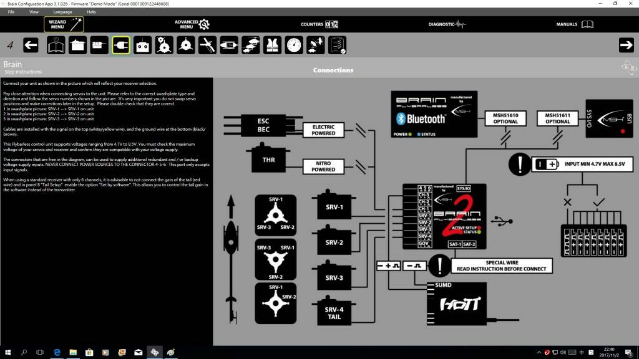
Task: Click the SRV-1 servo block
Action: tap(334, 206)
